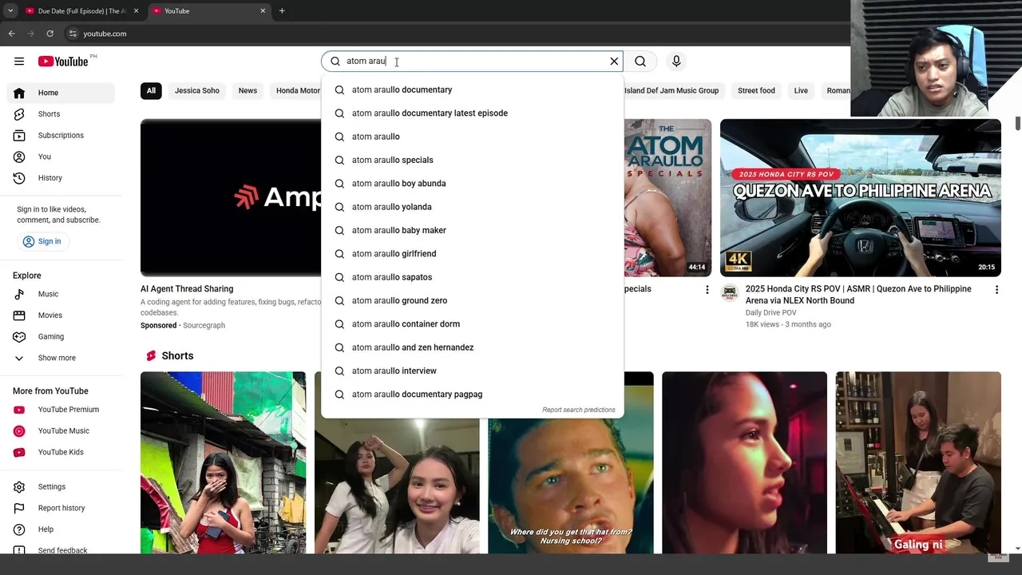
Task: Open Honda City RS POV video thumbnail
Action: 860,198
